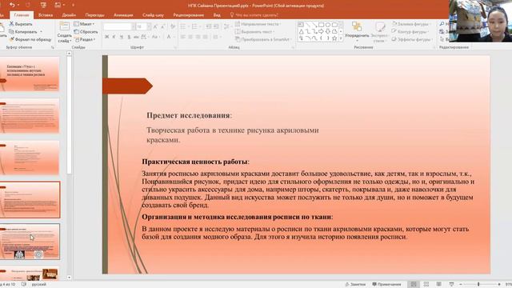Select the first slide thumbnail (title slide)
The height and width of the screenshot is (288, 512).
(x=30, y=74)
